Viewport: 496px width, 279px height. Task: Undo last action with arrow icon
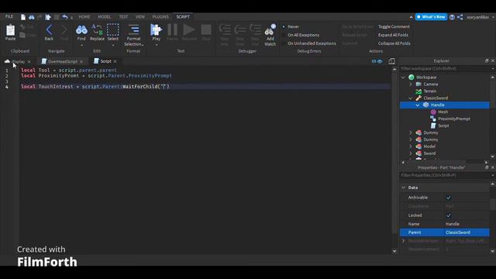[65, 17]
